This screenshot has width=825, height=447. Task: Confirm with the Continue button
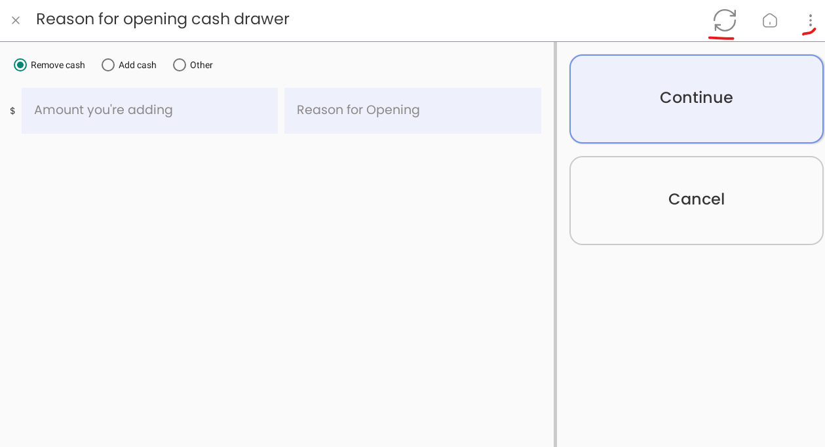pos(697,99)
